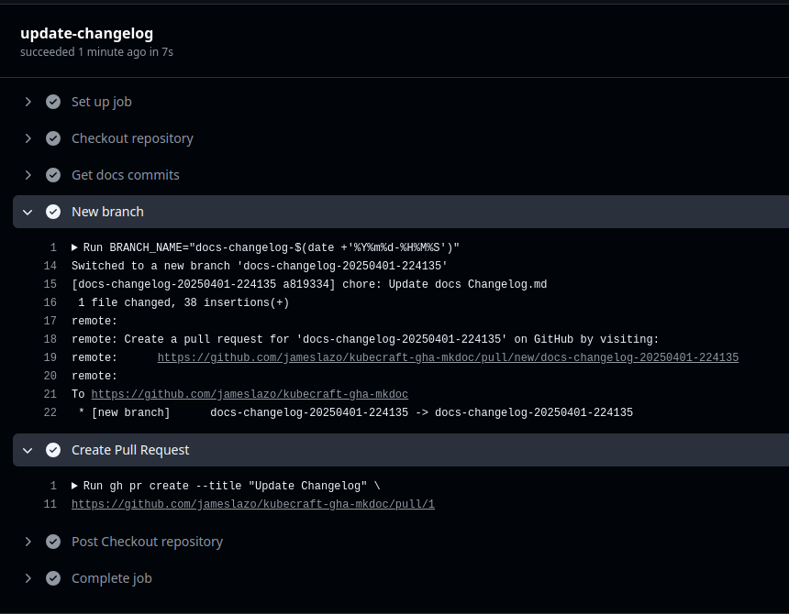Viewport: 789px width, 614px height.
Task: Expand the Run BRANCH_NAME command disclosure triangle
Action: coord(74,247)
